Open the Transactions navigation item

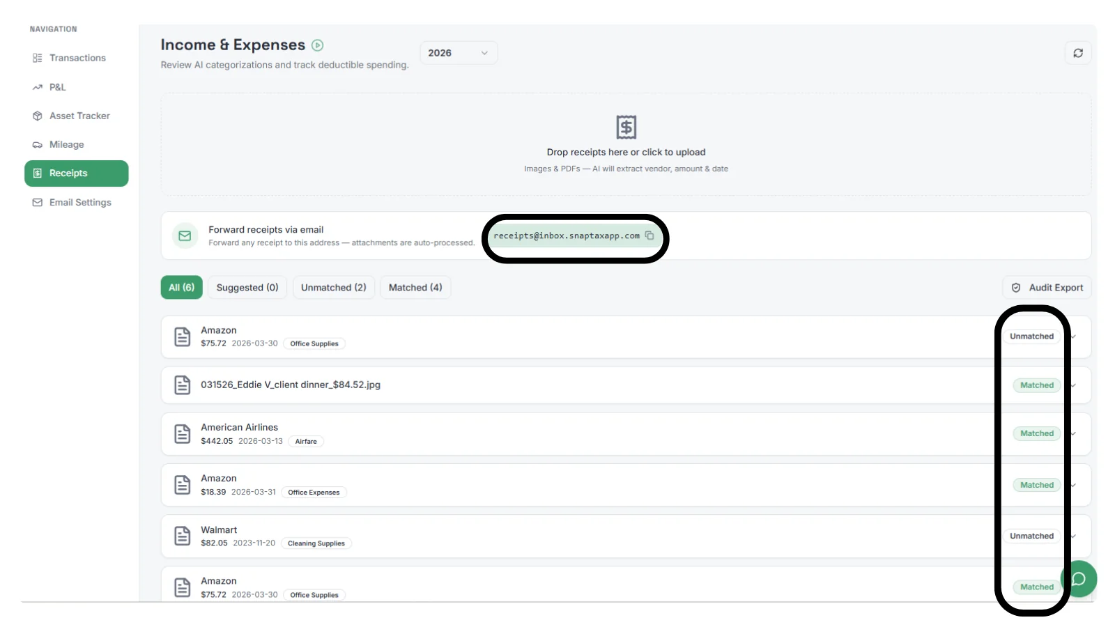(77, 58)
